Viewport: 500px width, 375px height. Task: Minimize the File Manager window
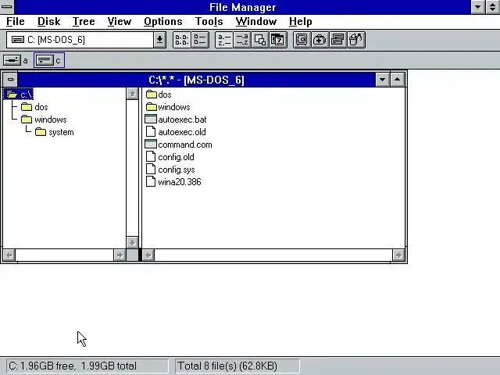tap(477, 7)
